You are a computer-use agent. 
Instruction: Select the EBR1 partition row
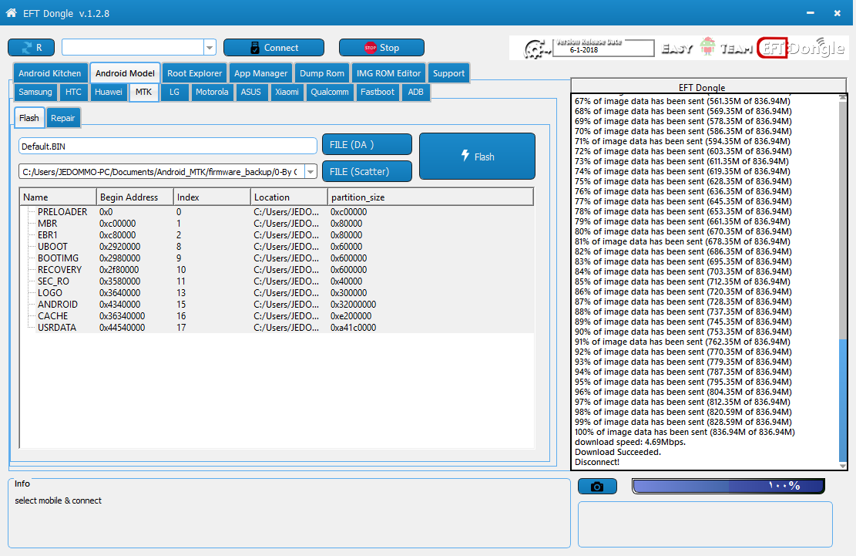pyautogui.click(x=277, y=235)
